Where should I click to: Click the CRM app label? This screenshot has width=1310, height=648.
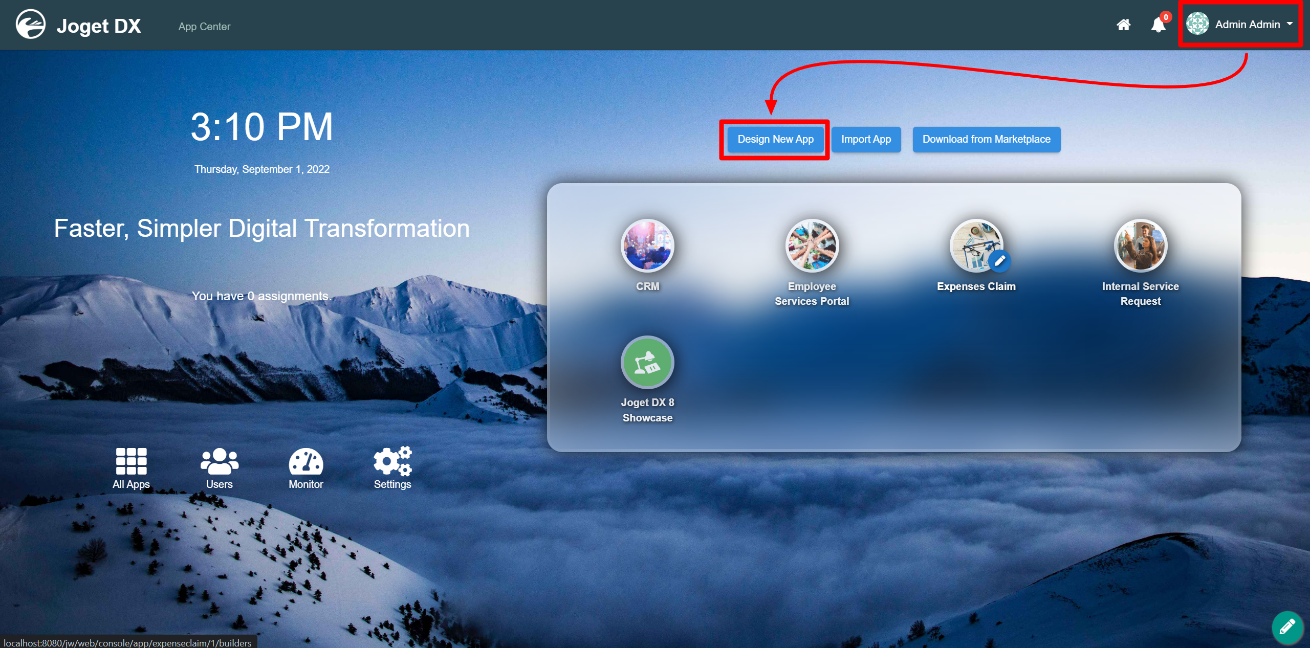(647, 286)
